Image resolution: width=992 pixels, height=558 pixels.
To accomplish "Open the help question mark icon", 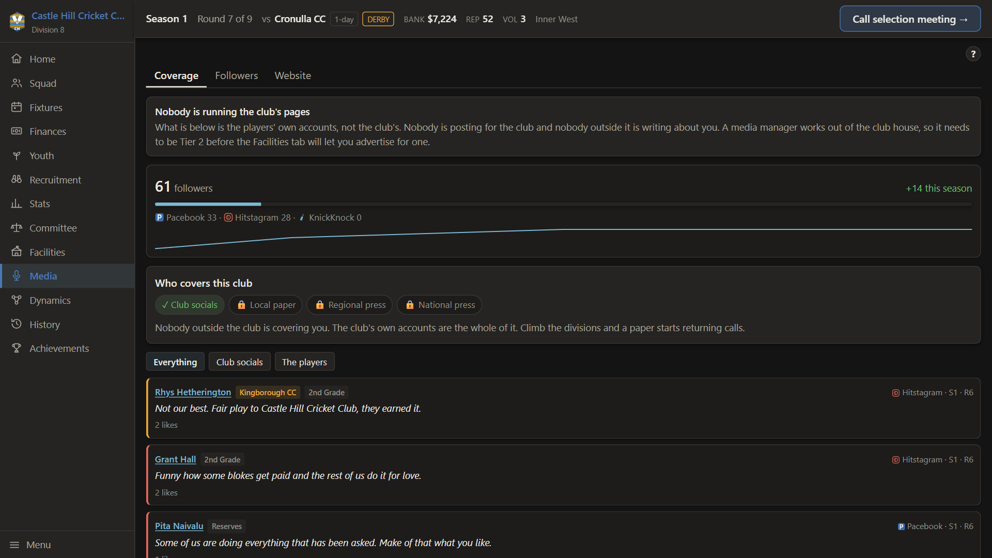I will 973,54.
